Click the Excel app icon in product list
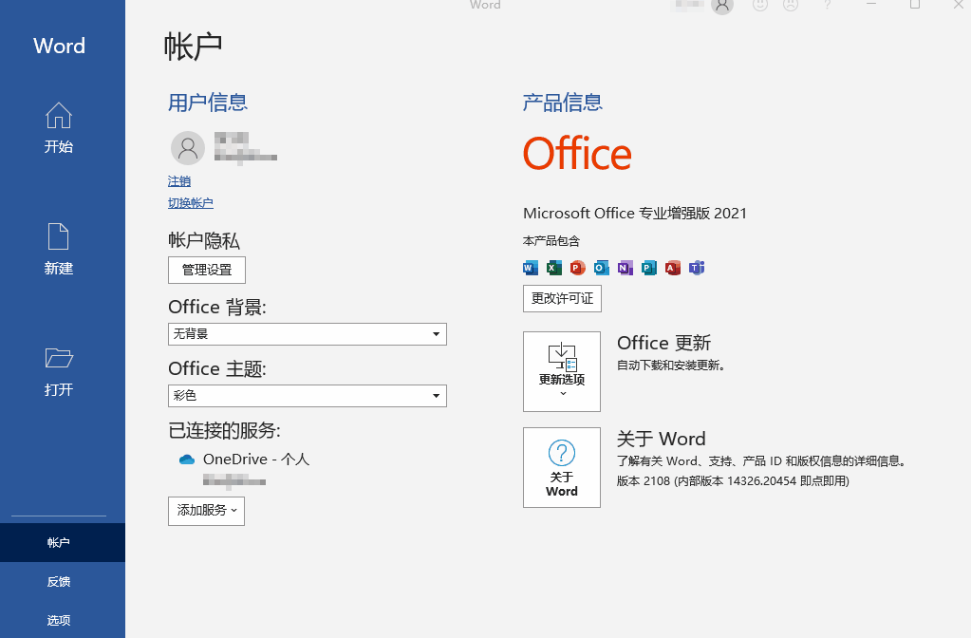 554,268
